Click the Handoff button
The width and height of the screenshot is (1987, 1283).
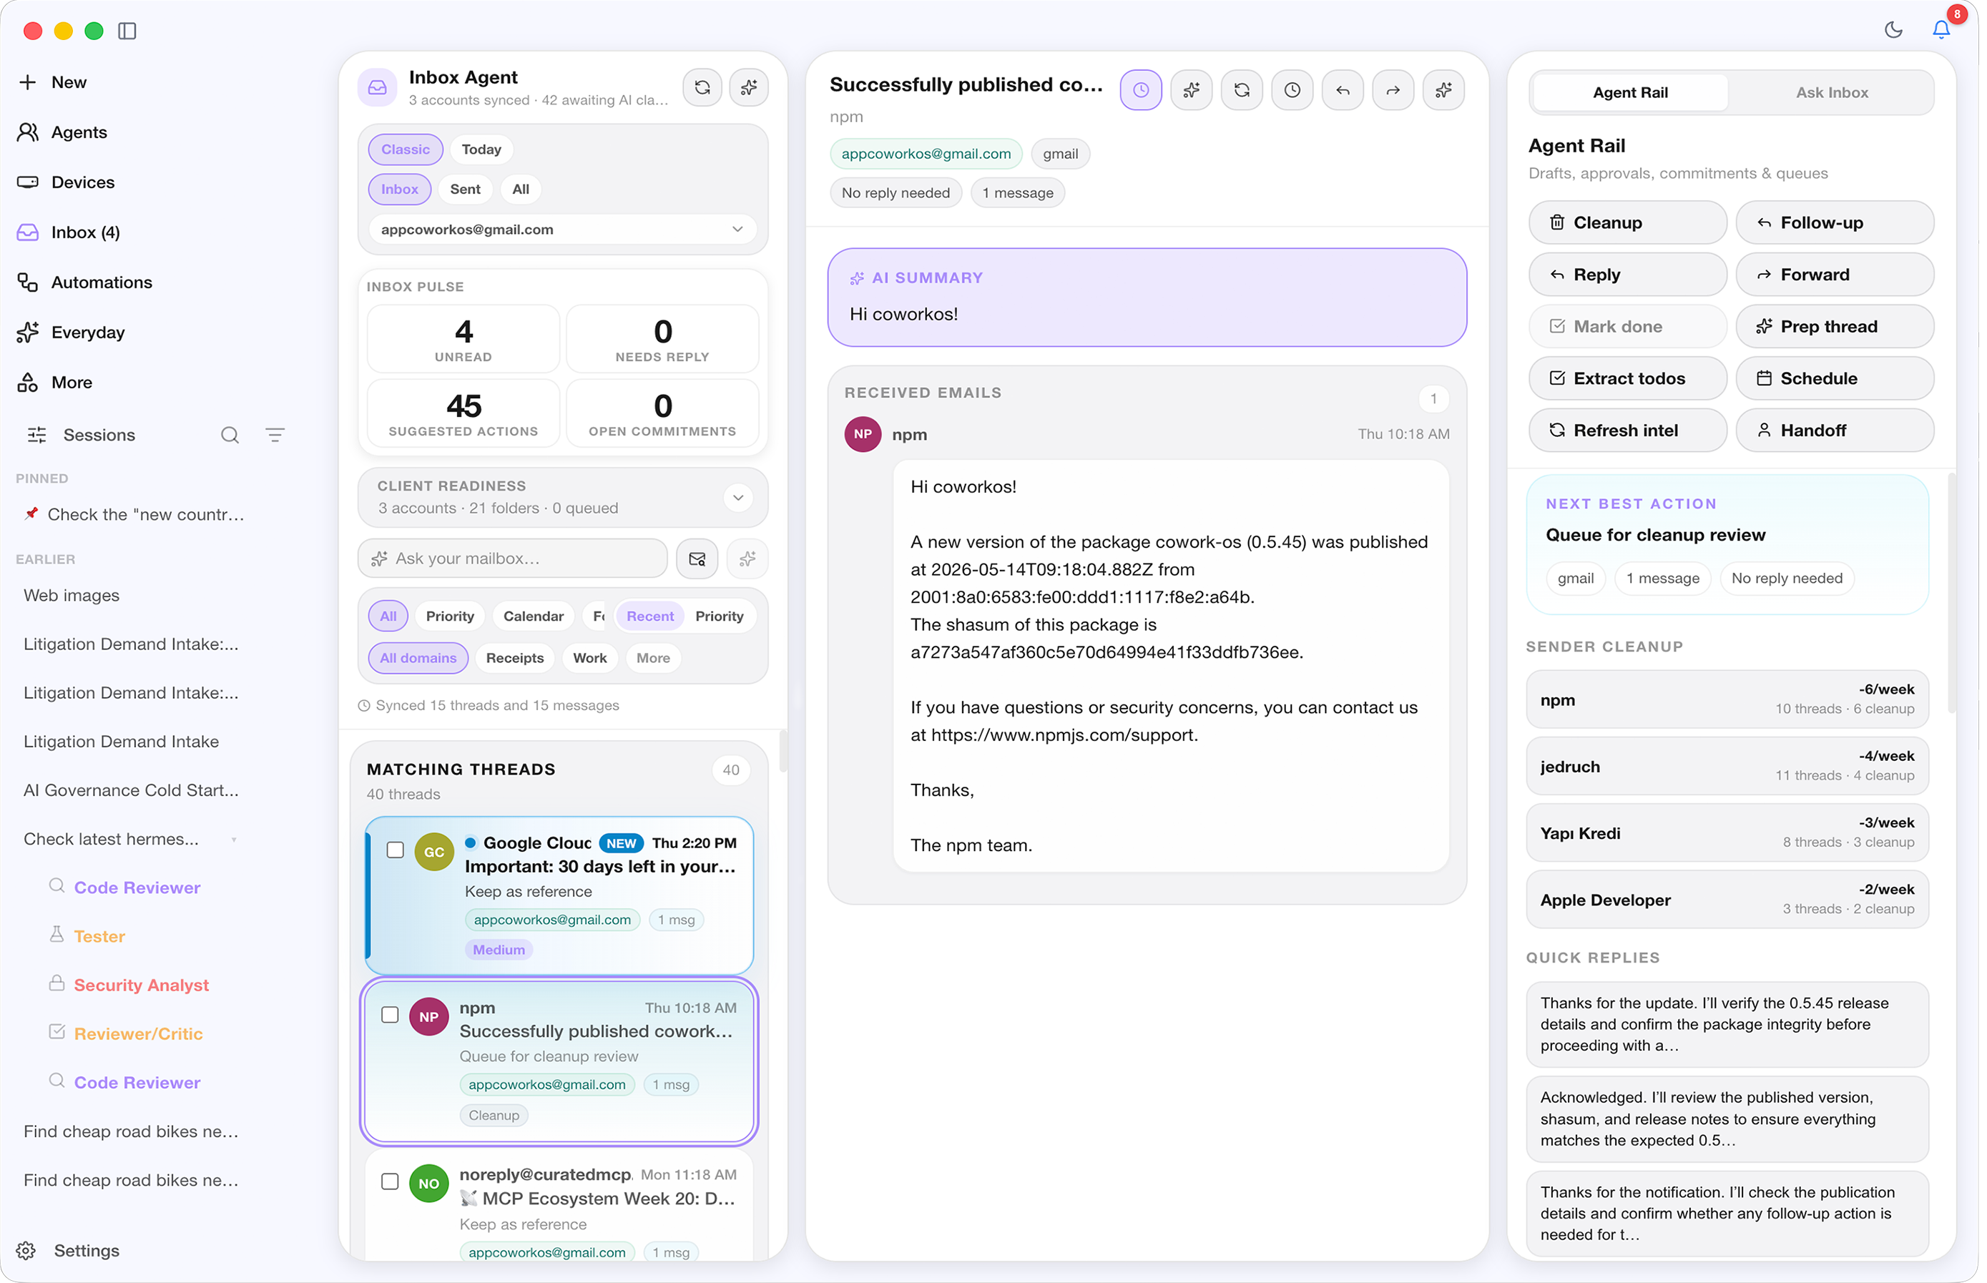(1835, 430)
